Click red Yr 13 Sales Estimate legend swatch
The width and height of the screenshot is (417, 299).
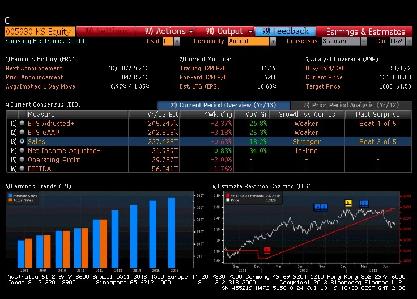[x=228, y=196]
